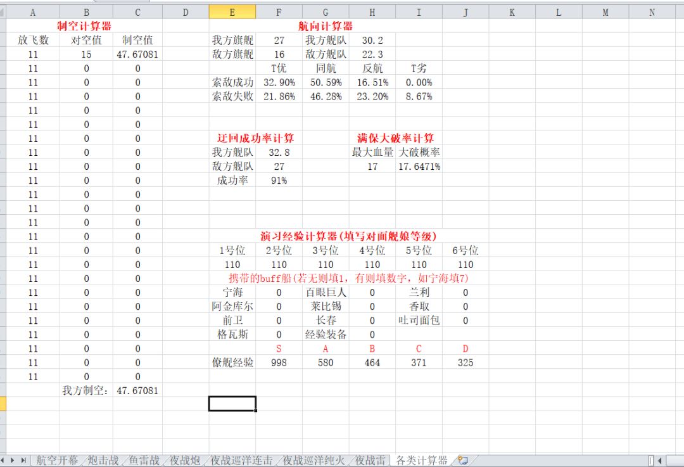Screen dimensions: 684x467
Task: Select column G header
Action: 326,12
